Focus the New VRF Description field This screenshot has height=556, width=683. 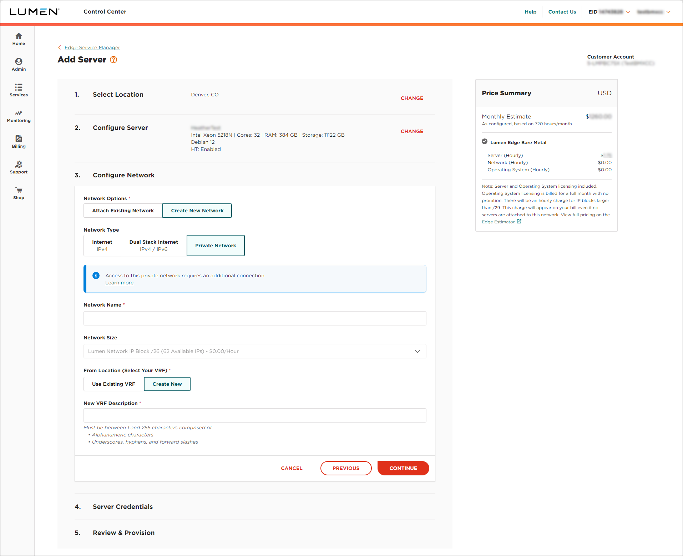(x=255, y=415)
